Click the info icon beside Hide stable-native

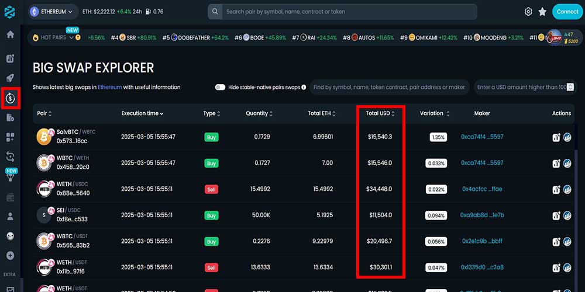tap(304, 87)
